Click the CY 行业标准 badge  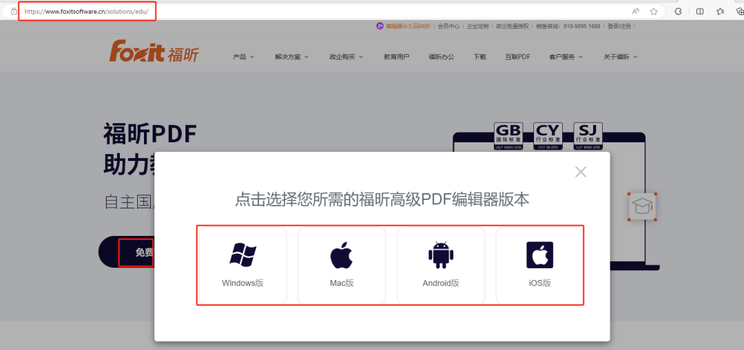[548, 136]
